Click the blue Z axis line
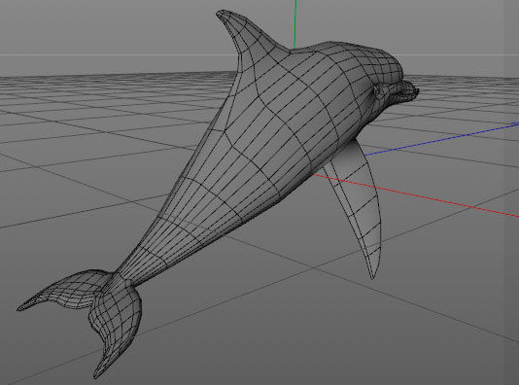Viewport: 519px width, 385px height. coord(441,139)
